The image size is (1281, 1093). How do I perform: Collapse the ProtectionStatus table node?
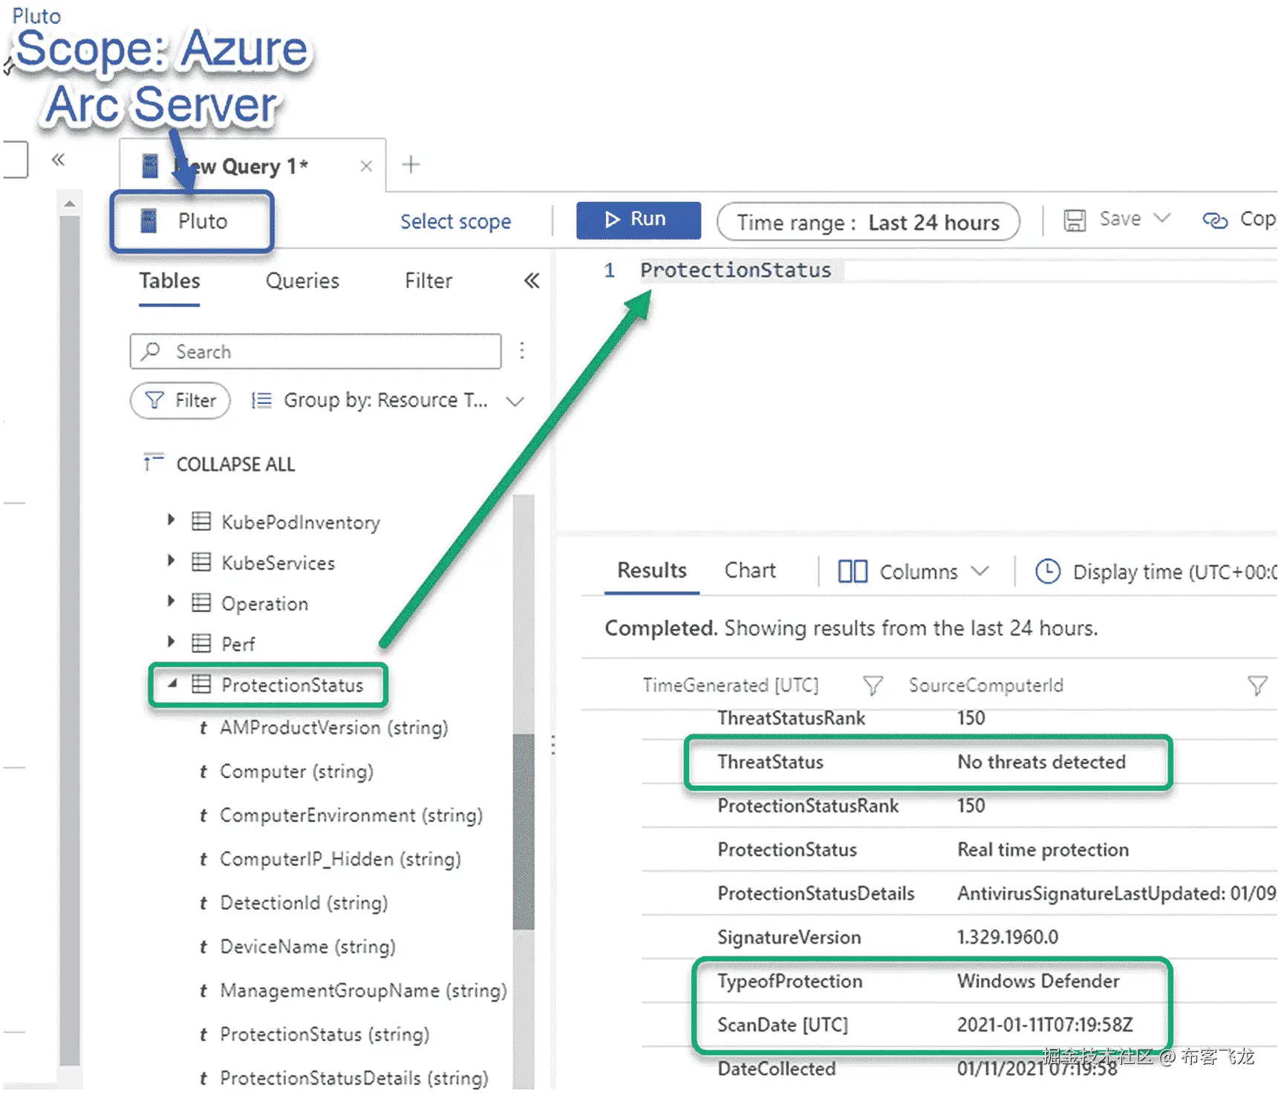click(172, 683)
